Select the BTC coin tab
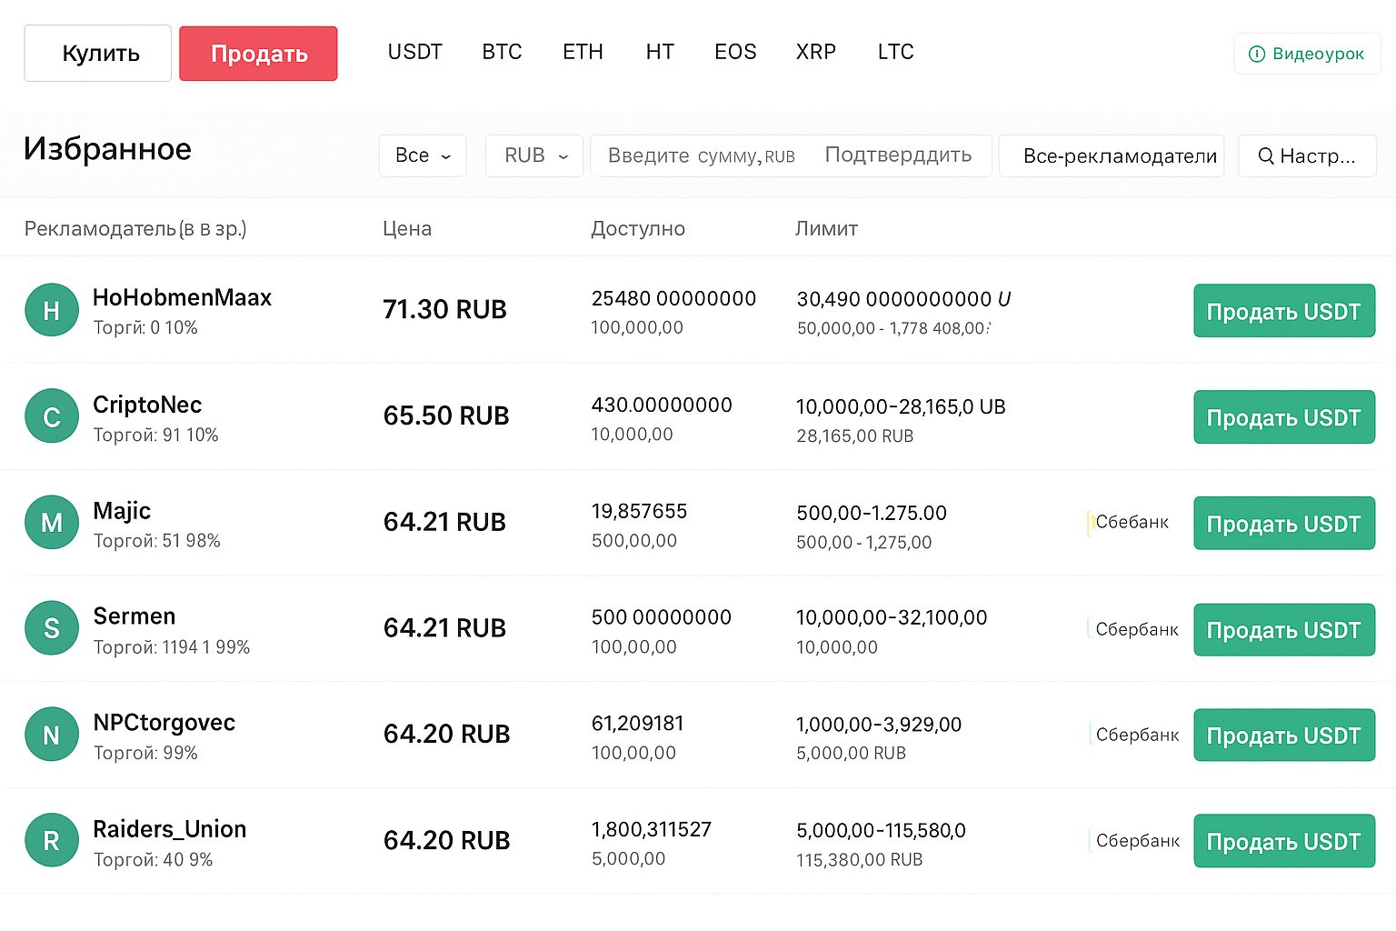The image size is (1396, 931). 502,52
